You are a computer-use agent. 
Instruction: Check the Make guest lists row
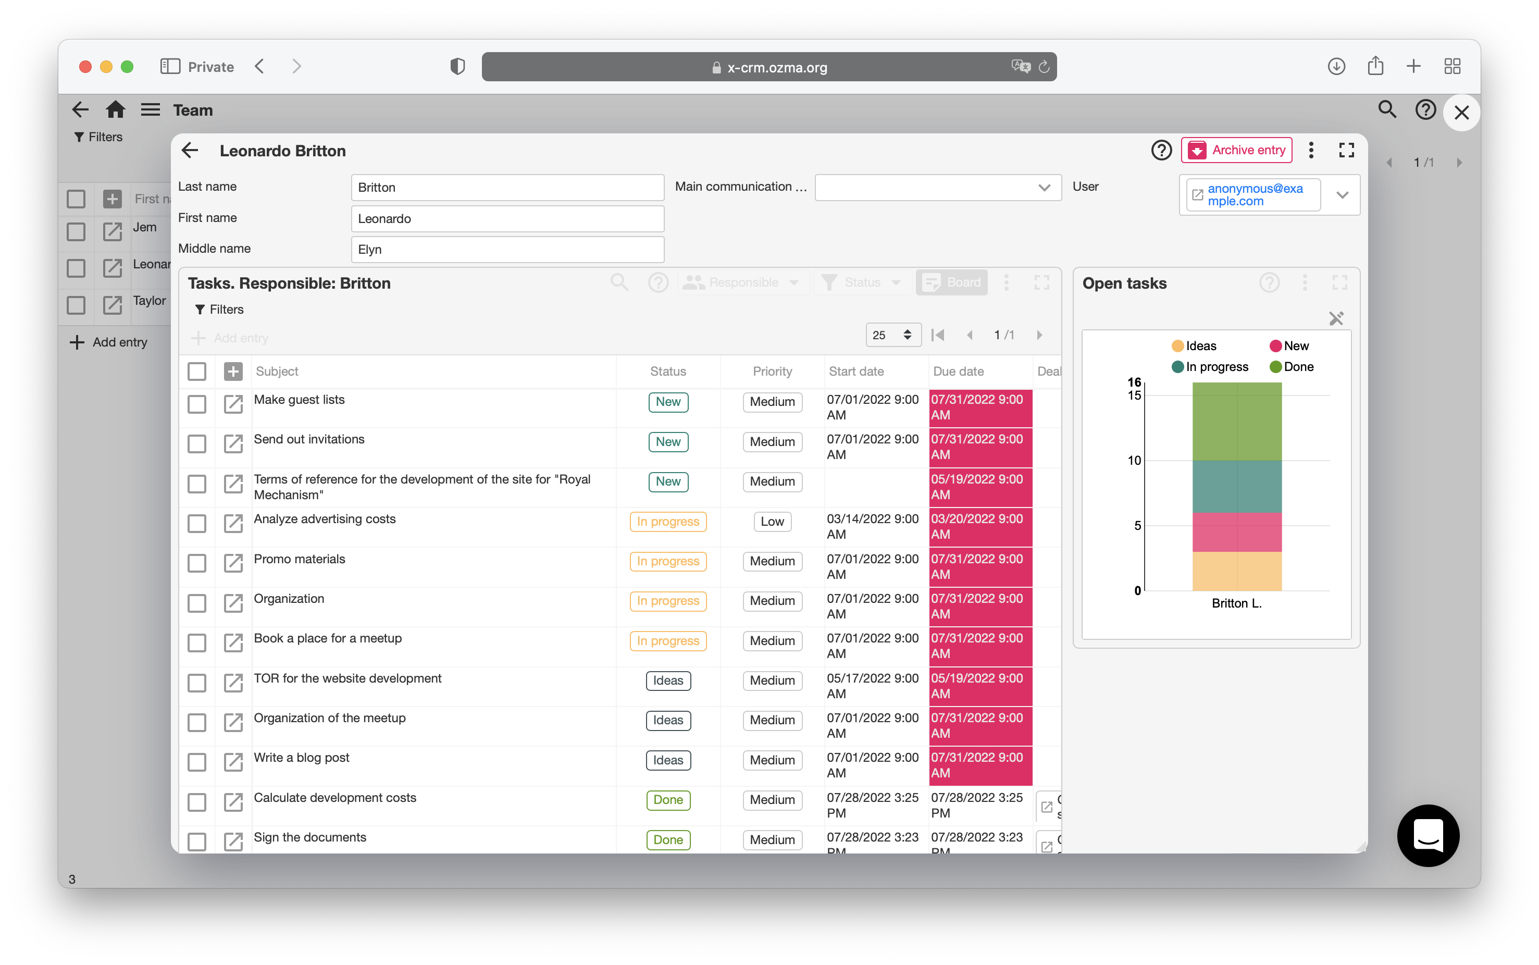(197, 404)
